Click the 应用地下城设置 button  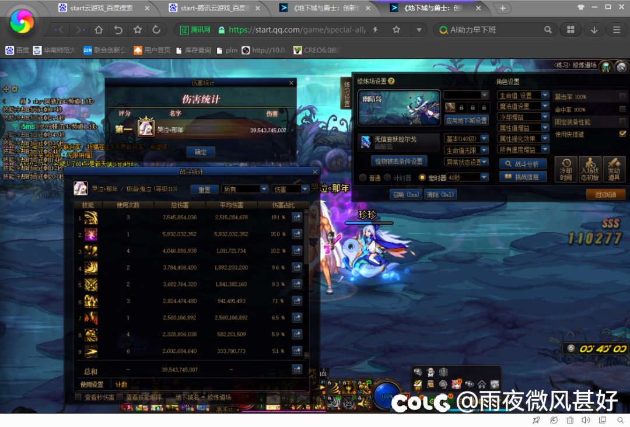467,120
